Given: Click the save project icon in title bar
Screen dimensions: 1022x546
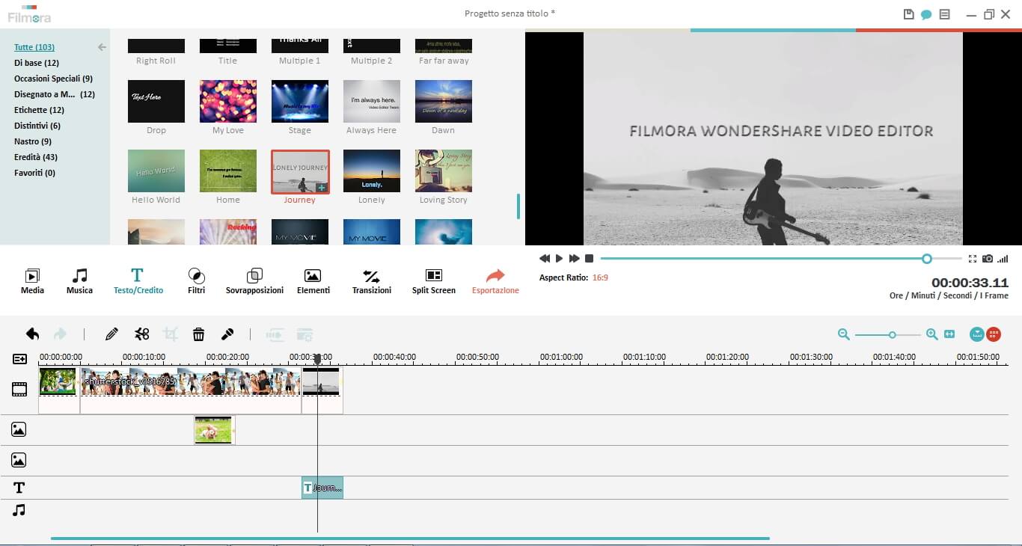Looking at the screenshot, I should click(x=909, y=14).
